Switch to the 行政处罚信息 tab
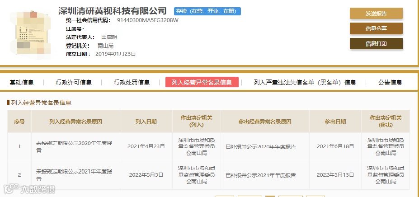The width and height of the screenshot is (419, 197). click(x=132, y=82)
